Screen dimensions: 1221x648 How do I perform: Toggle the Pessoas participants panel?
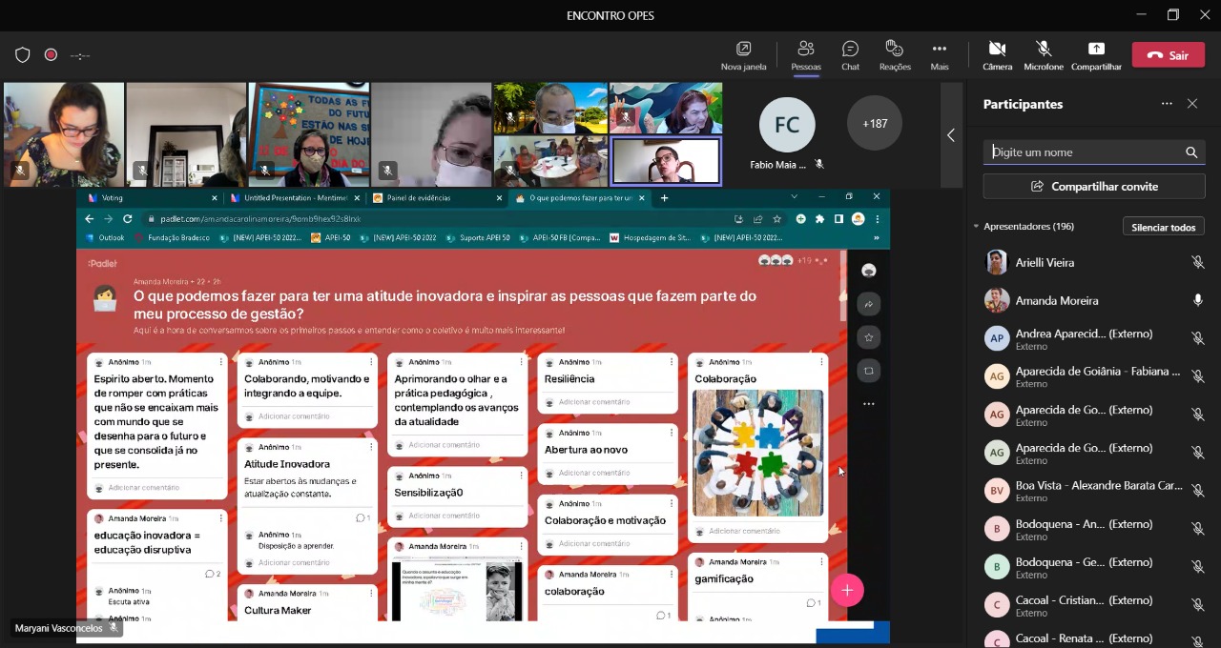tap(805, 55)
